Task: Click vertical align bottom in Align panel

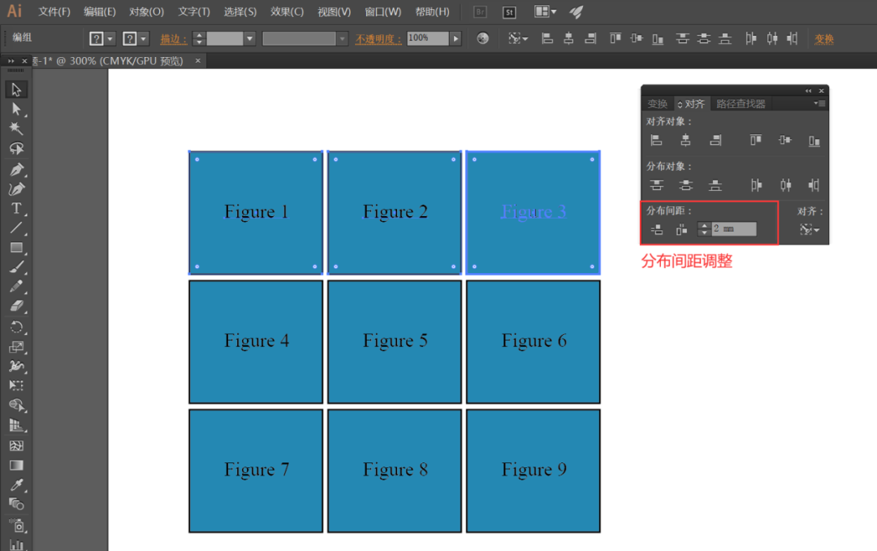Action: tap(814, 141)
